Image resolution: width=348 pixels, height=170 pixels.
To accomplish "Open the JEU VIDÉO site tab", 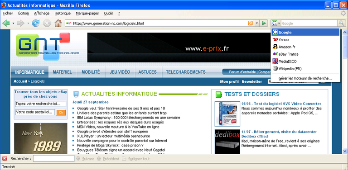I will click(x=120, y=72).
